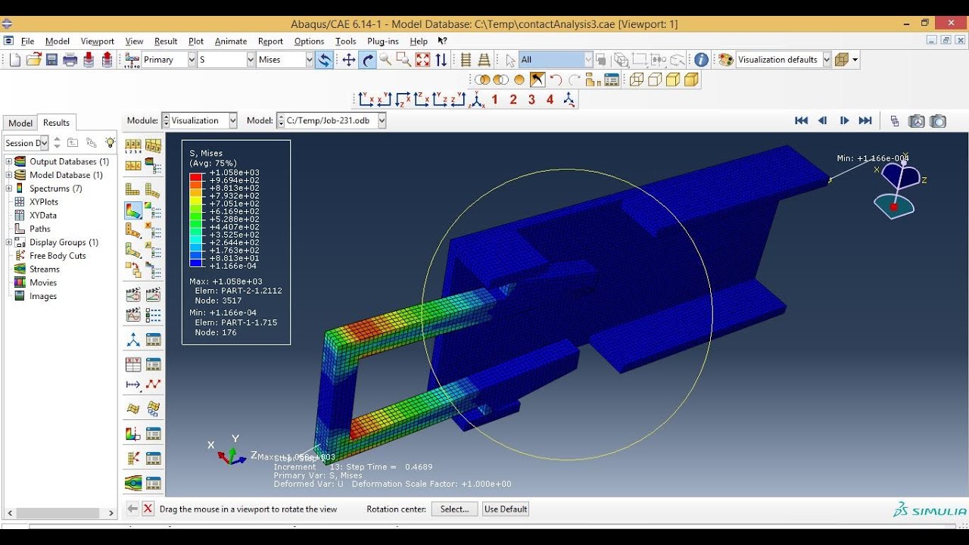
Task: Jump to last frame
Action: pyautogui.click(x=865, y=120)
